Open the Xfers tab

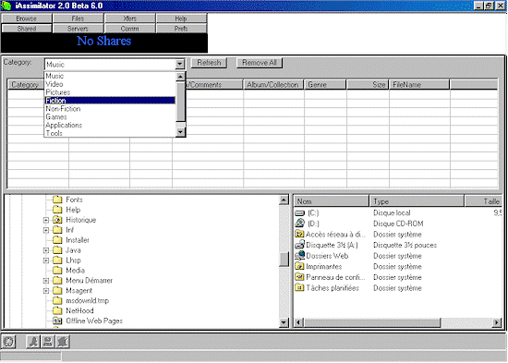(x=130, y=18)
